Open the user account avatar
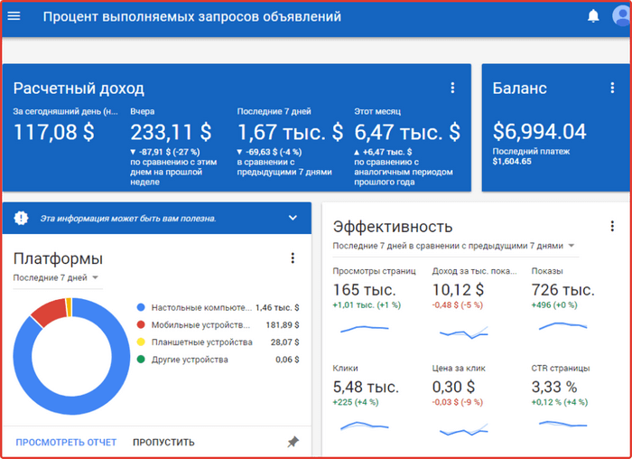632x459 pixels. (621, 16)
